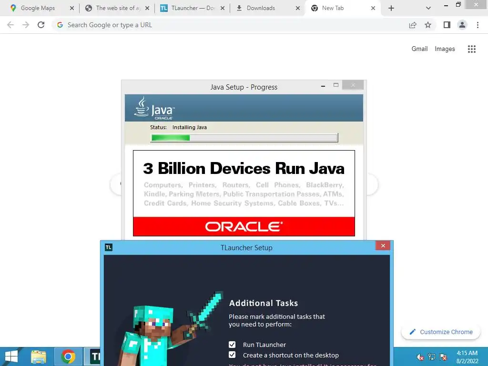Click the Oracle red banner
Viewport: 488px width, 366px height.
244,226
